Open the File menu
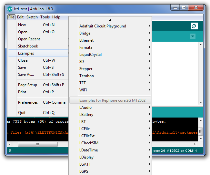 11,17
